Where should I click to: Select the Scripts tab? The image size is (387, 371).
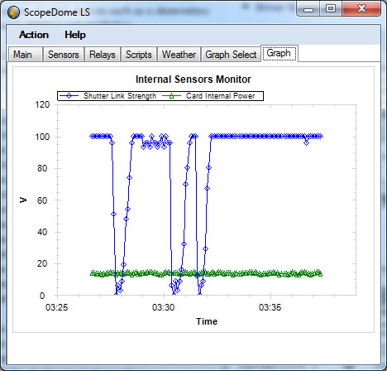139,55
